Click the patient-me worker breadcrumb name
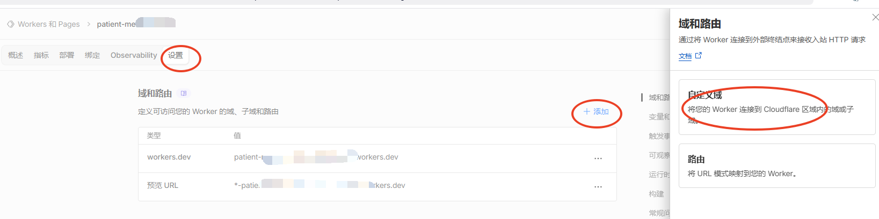 tap(117, 24)
